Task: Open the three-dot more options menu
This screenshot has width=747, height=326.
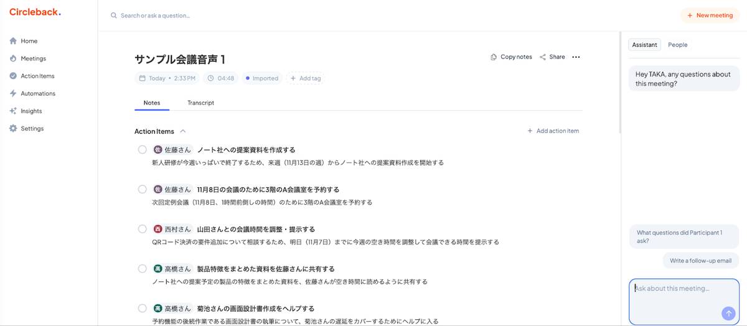Action: tap(576, 57)
